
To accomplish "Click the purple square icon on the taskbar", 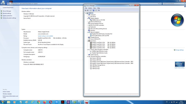I will click(x=68, y=102).
